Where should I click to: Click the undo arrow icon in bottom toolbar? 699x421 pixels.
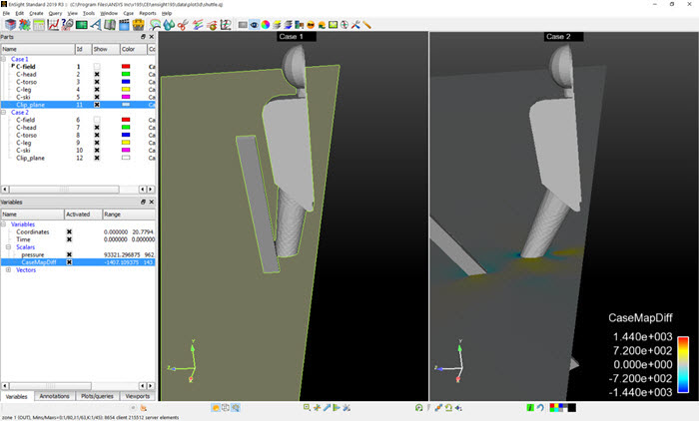(540, 408)
